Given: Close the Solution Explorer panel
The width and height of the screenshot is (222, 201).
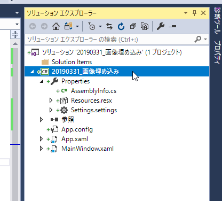Looking at the screenshot, I should (x=203, y=13).
